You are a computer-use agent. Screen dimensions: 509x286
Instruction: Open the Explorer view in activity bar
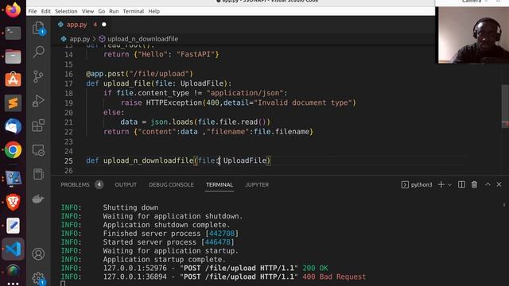coord(38,28)
